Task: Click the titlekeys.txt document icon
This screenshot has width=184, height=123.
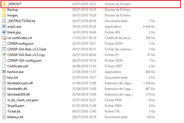Action: pos(4,117)
